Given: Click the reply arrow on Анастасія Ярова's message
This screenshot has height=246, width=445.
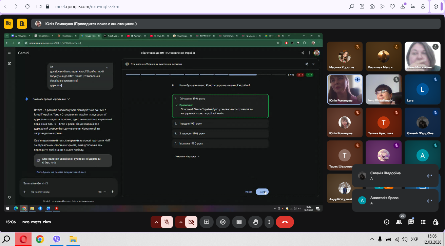Looking at the screenshot, I should click(429, 201).
